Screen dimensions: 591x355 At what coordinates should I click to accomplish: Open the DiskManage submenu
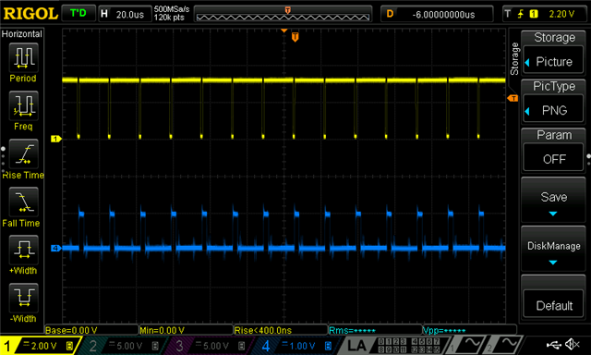(x=553, y=249)
